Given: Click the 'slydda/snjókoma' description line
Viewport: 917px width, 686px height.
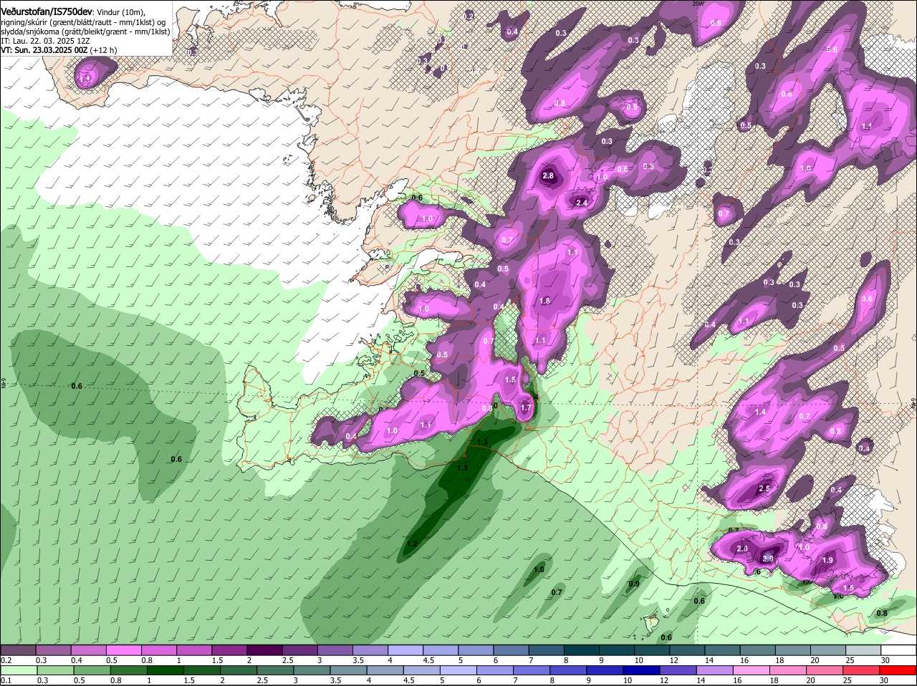Looking at the screenshot, I should tap(85, 32).
